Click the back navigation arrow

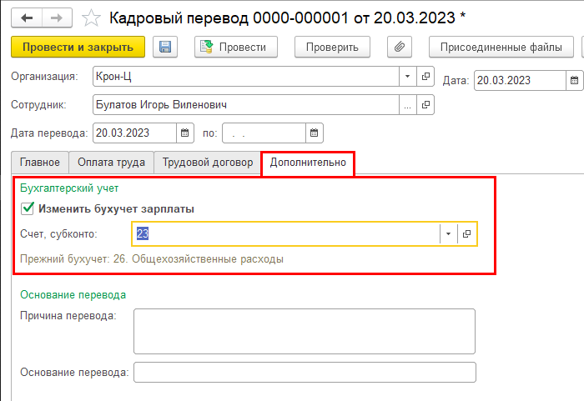(27, 17)
